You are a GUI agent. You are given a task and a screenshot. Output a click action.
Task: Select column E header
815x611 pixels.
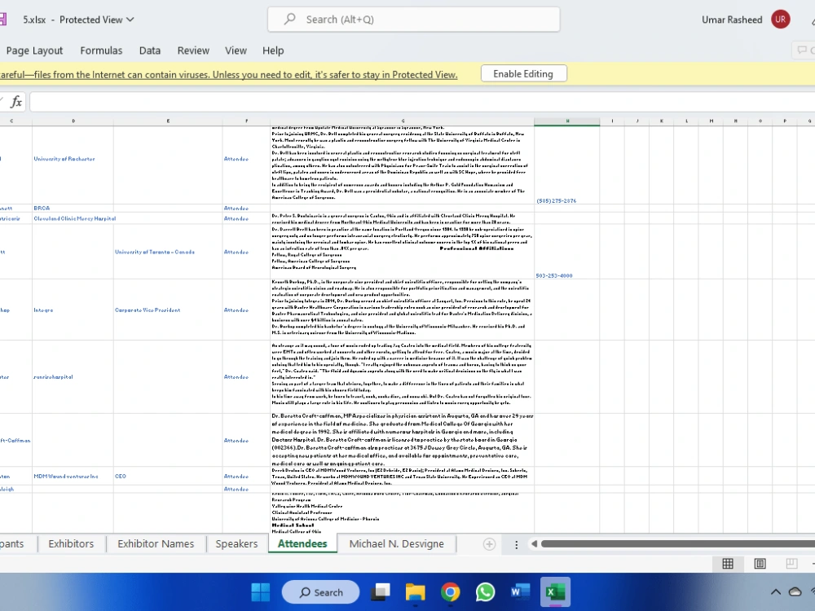pos(168,121)
